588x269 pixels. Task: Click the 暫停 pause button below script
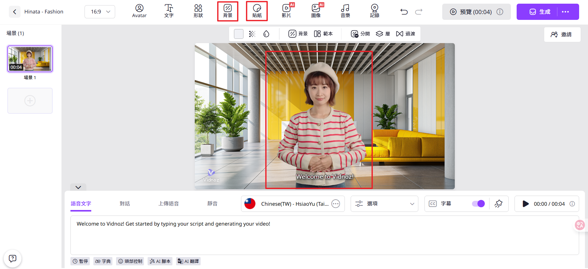coord(80,261)
